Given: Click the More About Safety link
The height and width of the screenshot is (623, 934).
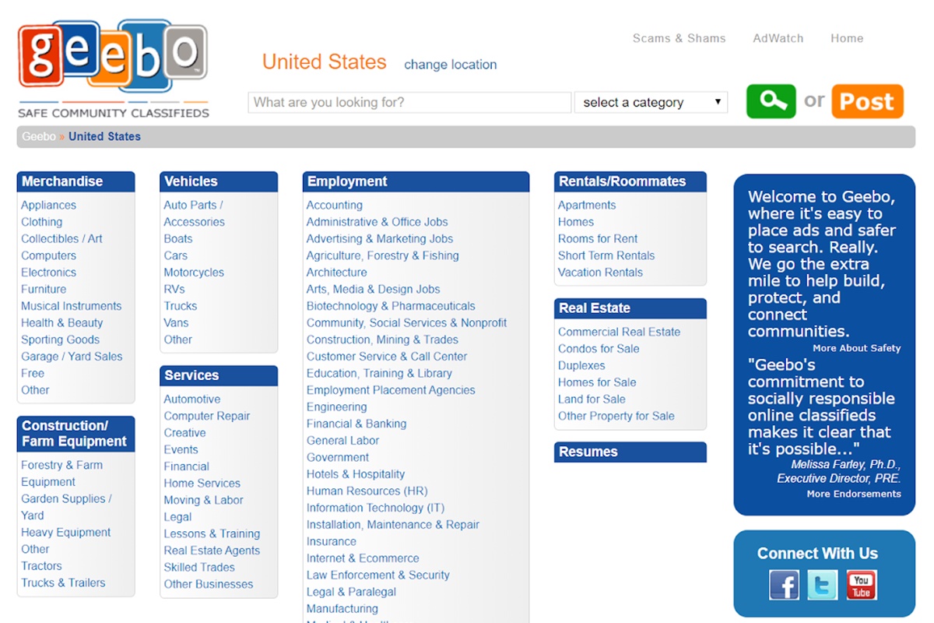Looking at the screenshot, I should [x=856, y=348].
